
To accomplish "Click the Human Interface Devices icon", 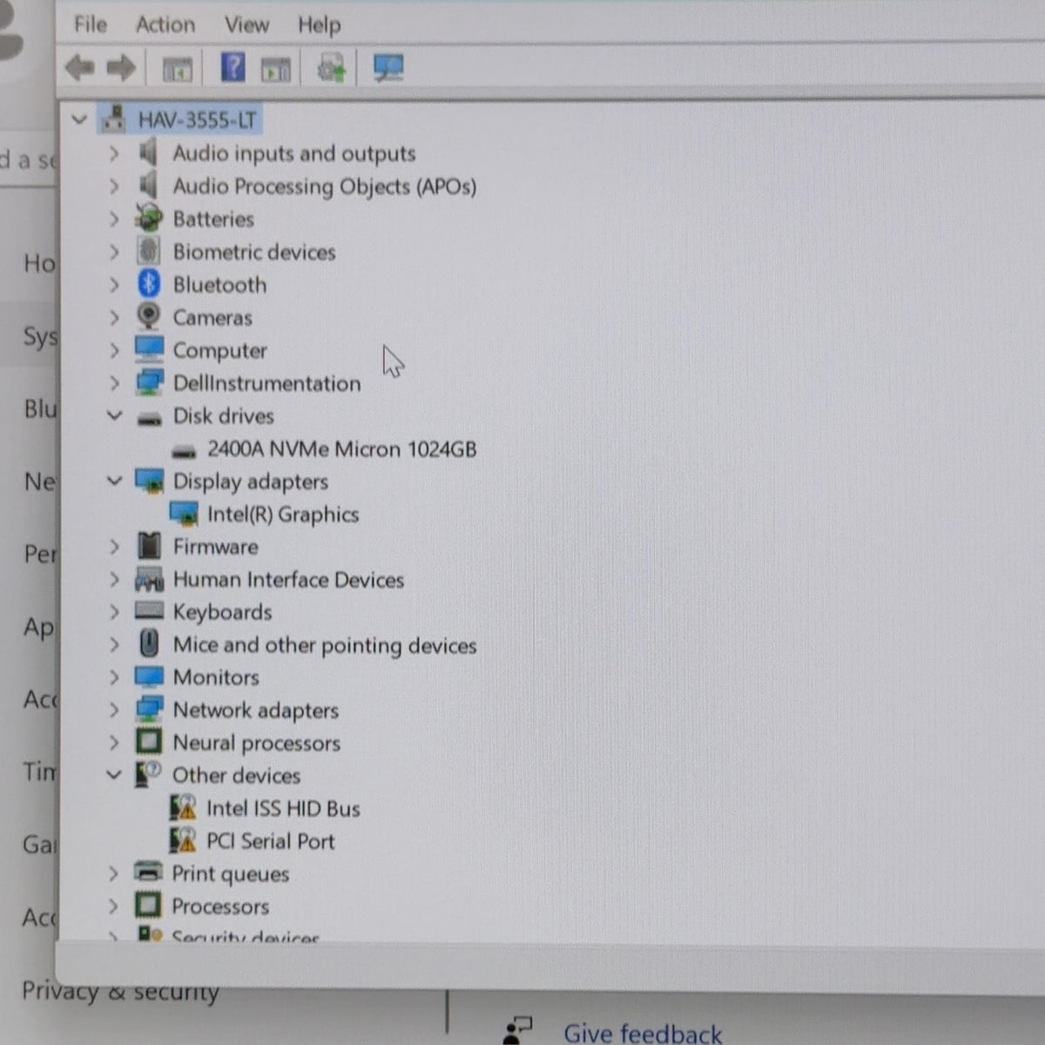I will 149,579.
